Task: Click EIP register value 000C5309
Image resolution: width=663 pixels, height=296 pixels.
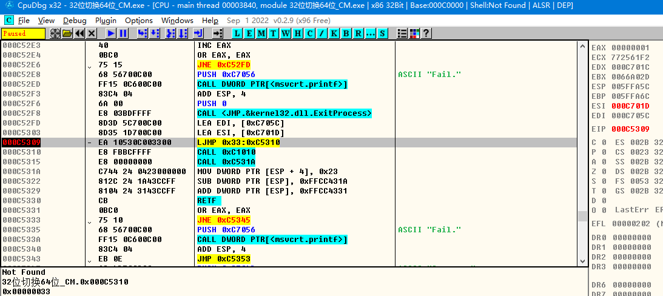Action: 630,129
